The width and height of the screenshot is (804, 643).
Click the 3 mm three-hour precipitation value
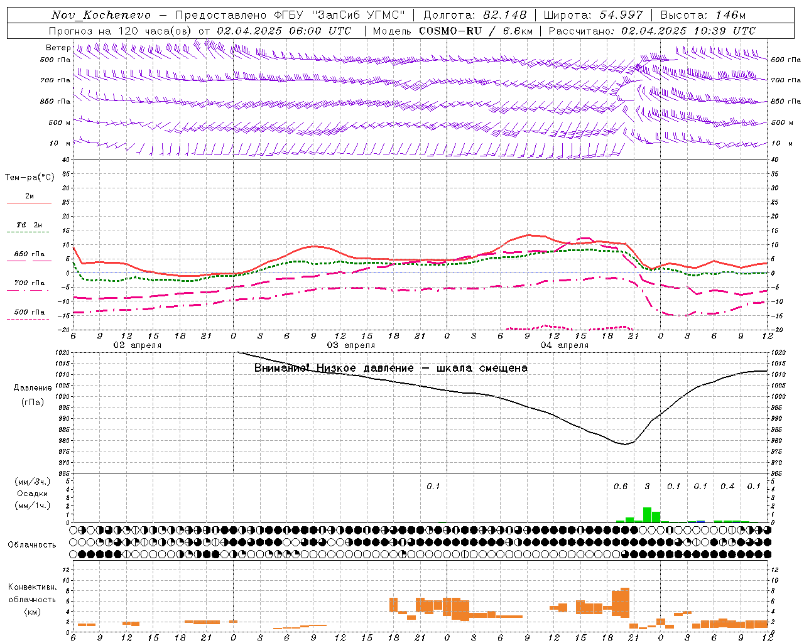(647, 486)
